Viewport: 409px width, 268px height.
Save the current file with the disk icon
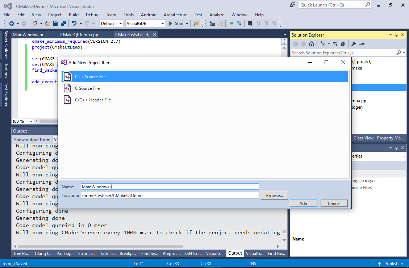click(x=55, y=24)
